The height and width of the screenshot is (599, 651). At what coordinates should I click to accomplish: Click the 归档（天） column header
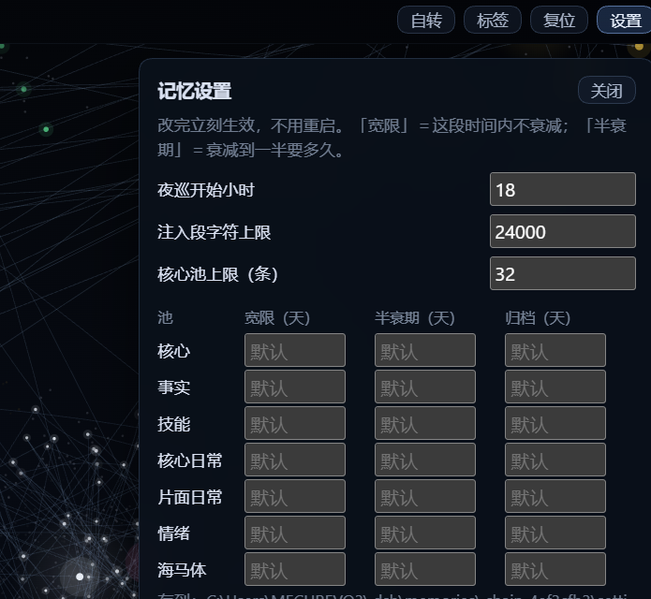coord(538,318)
